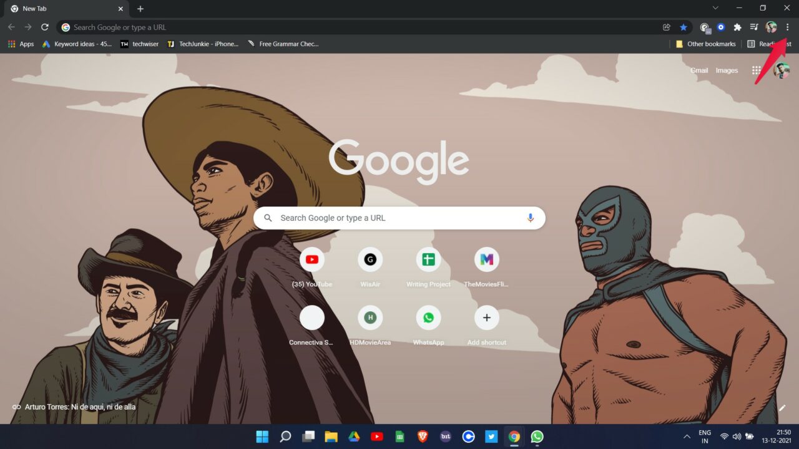Click the volume speaker tray icon
Image resolution: width=799 pixels, height=449 pixels.
[737, 437]
